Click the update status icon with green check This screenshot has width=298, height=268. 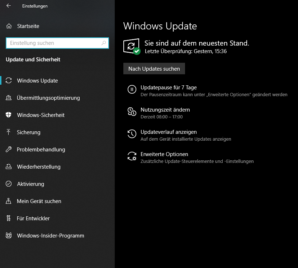[x=132, y=47]
